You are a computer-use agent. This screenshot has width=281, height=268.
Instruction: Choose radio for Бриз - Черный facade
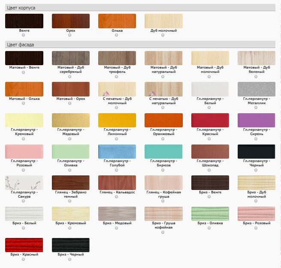coord(70,259)
